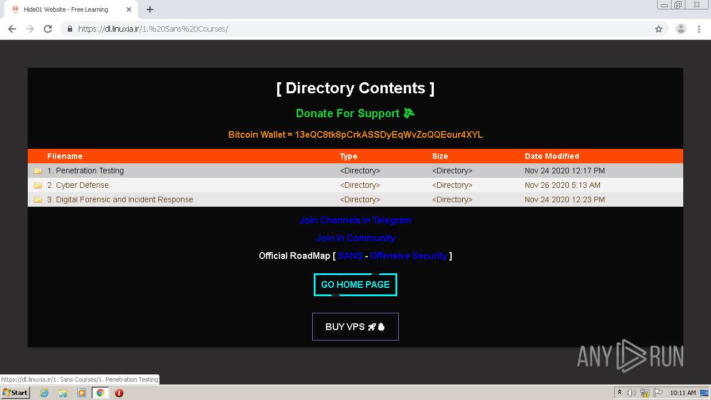The height and width of the screenshot is (400, 711).
Task: Click GO HOME PAGE button
Action: coord(355,284)
